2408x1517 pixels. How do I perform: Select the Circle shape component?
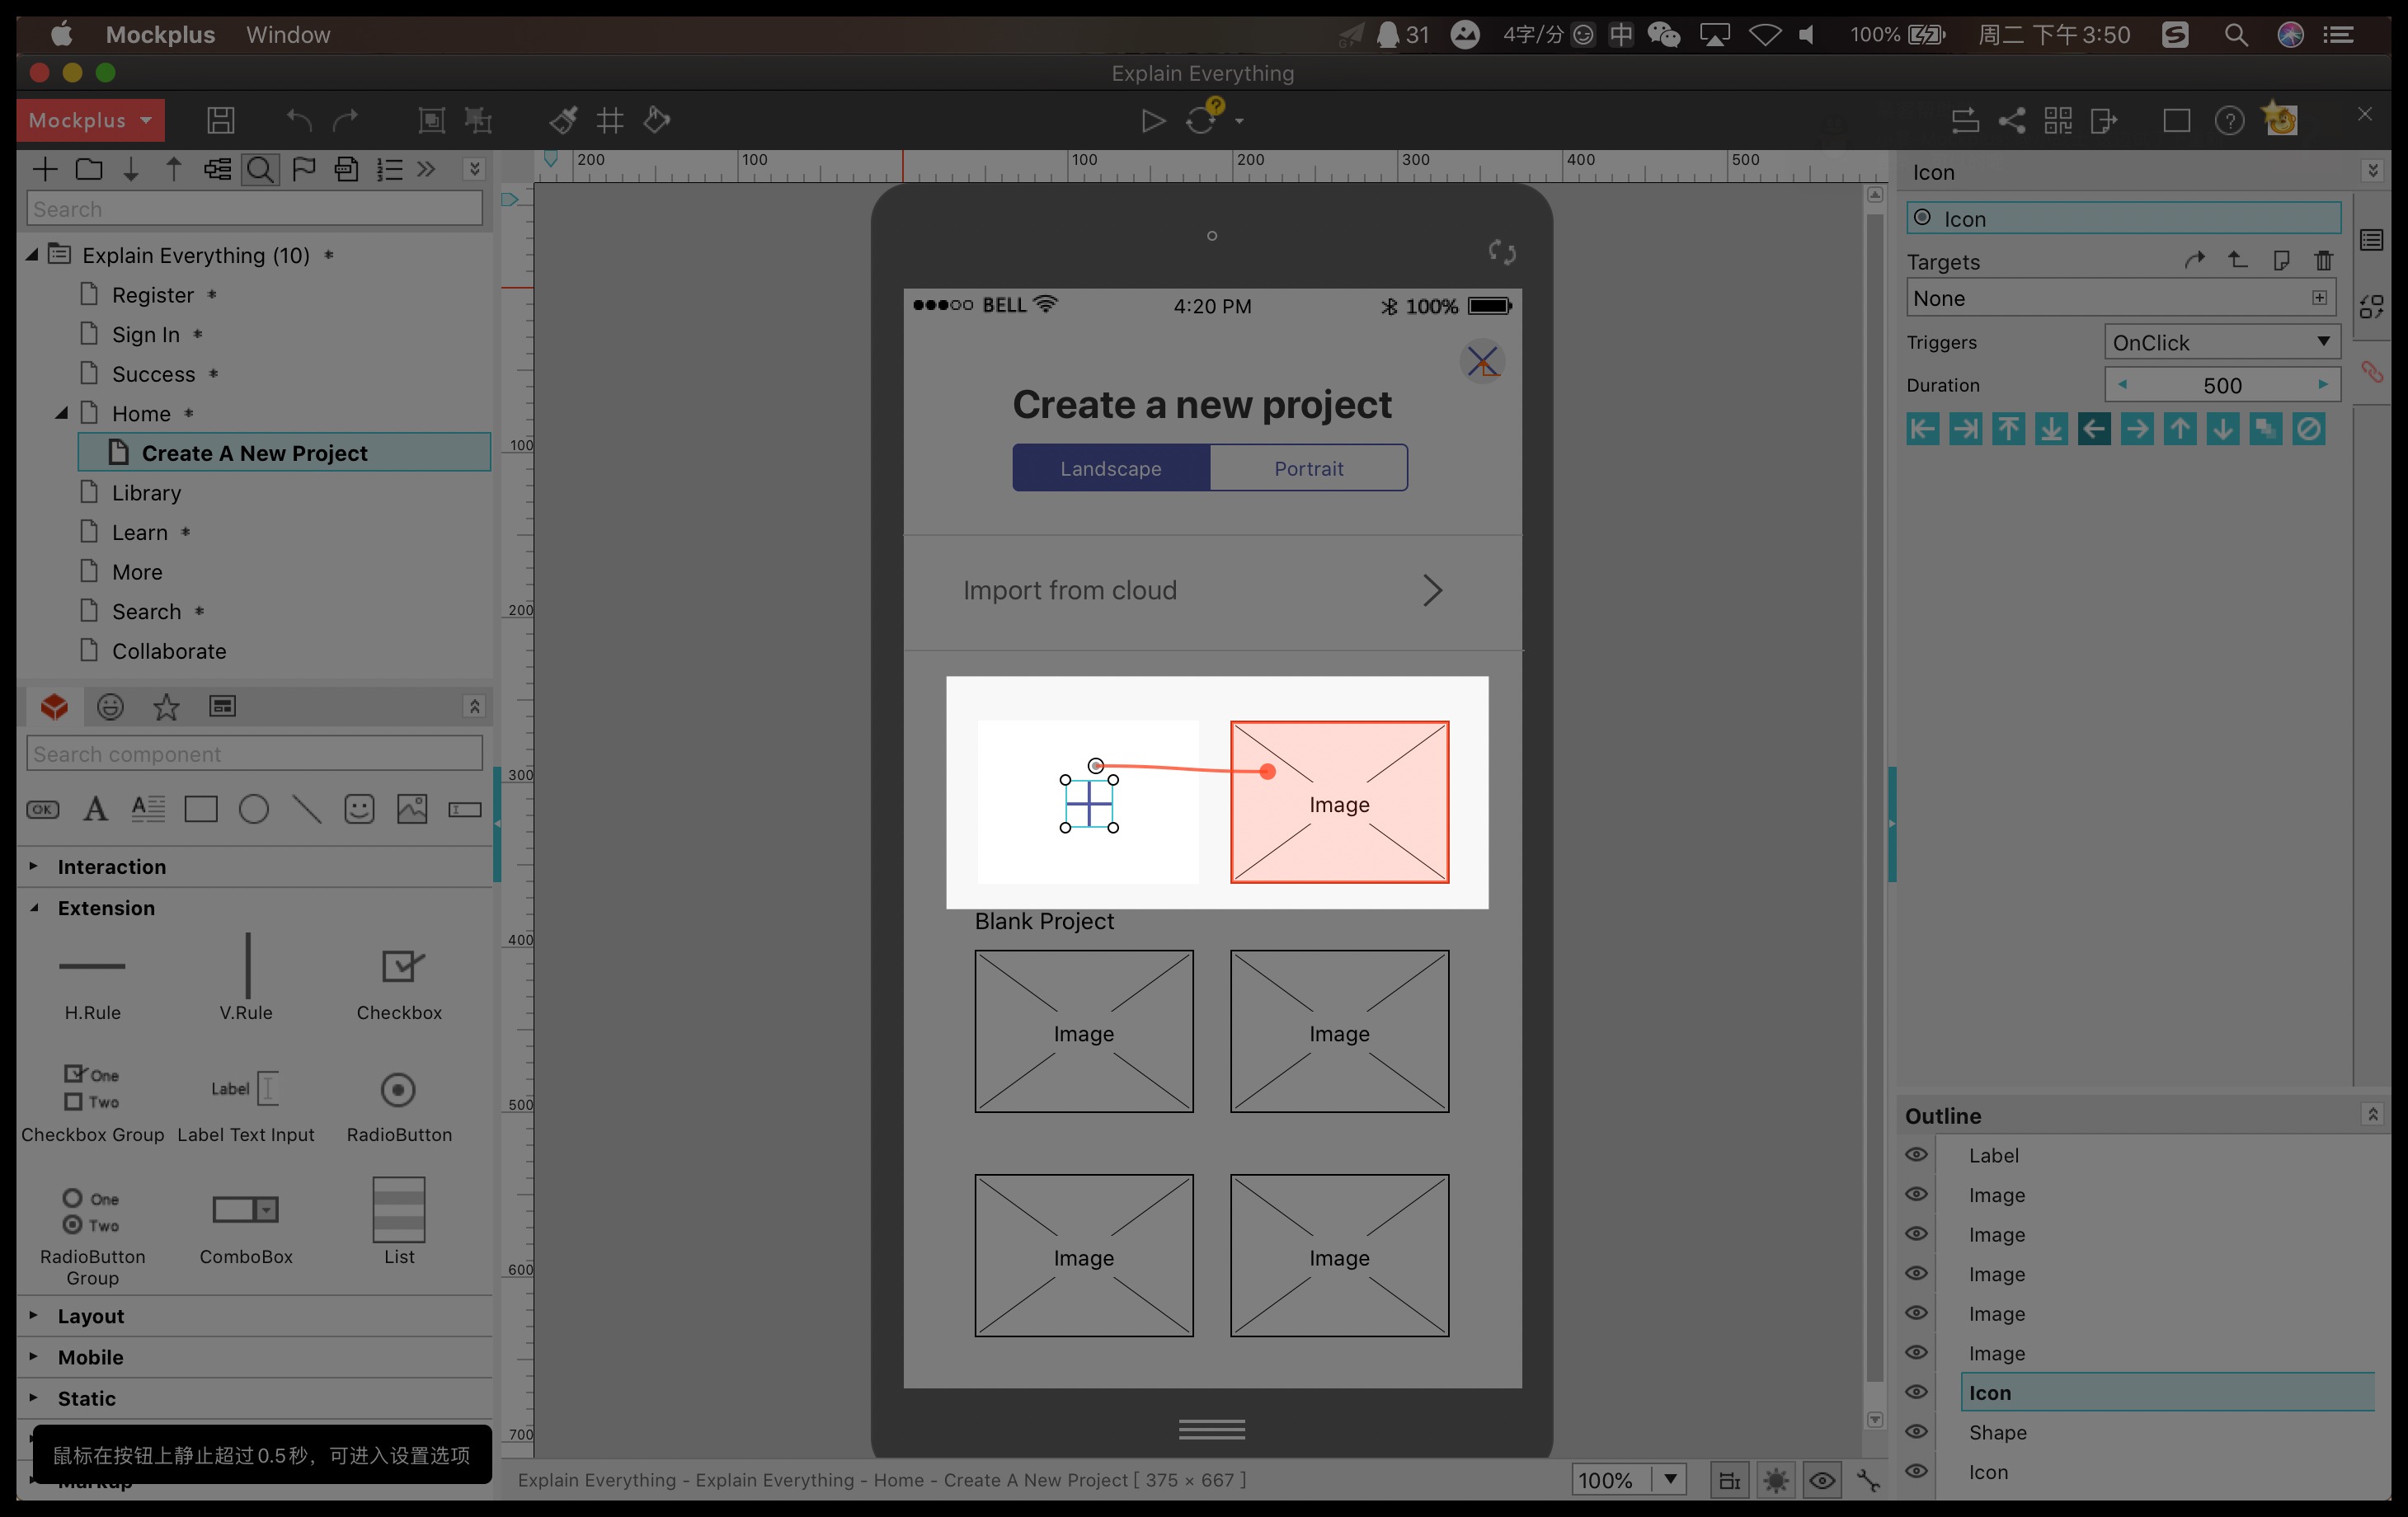254,809
